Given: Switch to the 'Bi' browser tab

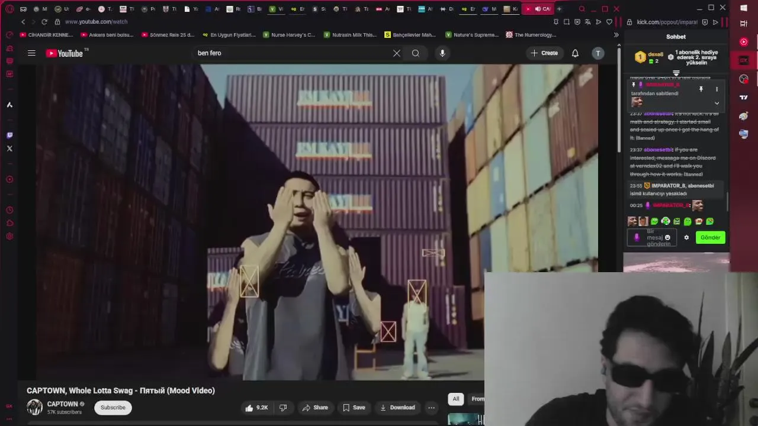Looking at the screenshot, I should (255, 9).
